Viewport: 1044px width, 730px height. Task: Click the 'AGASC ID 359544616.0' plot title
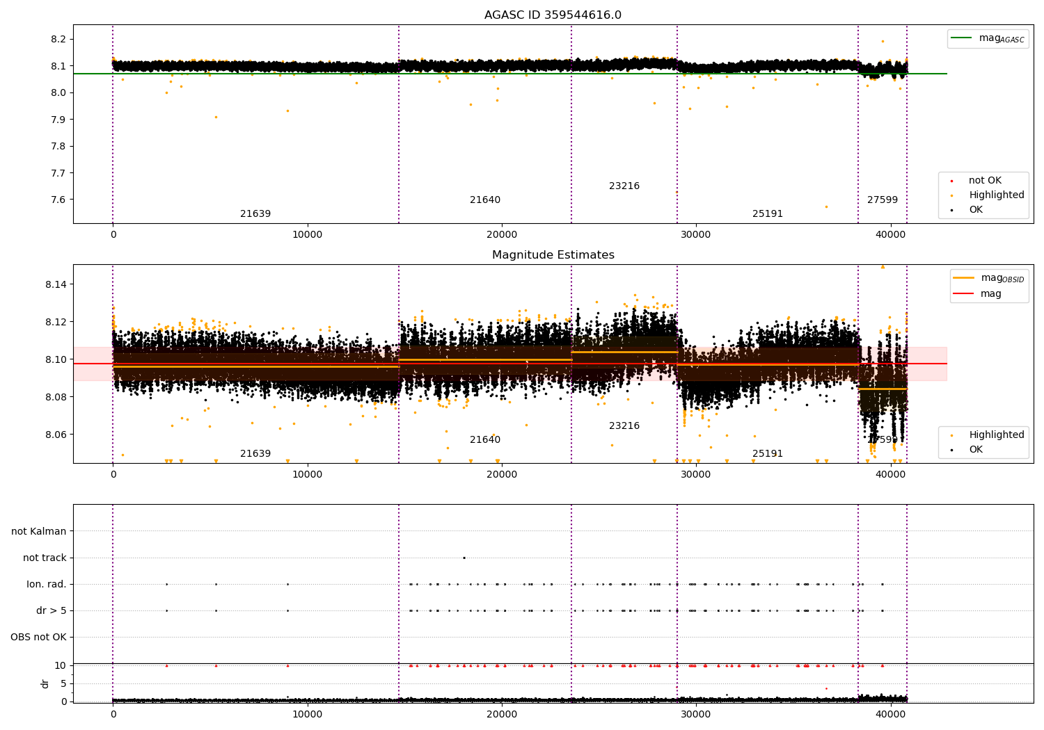coord(553,15)
